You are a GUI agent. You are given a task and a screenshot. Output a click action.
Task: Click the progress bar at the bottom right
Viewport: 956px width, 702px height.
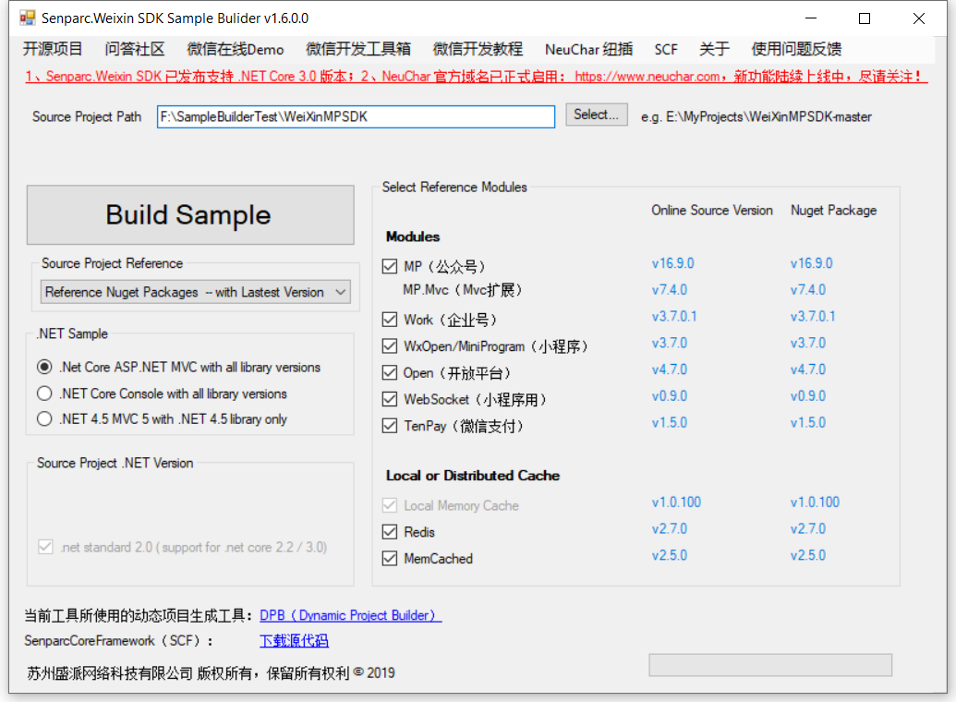click(769, 665)
